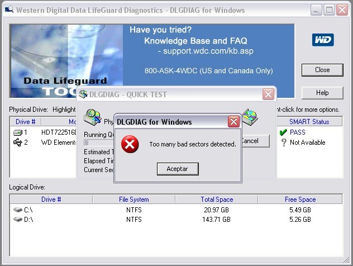
Task: Click the PASS status text
Action: pos(297,132)
